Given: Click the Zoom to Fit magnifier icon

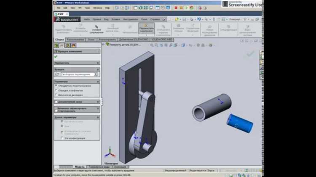Looking at the screenshot, I should click(x=152, y=45).
